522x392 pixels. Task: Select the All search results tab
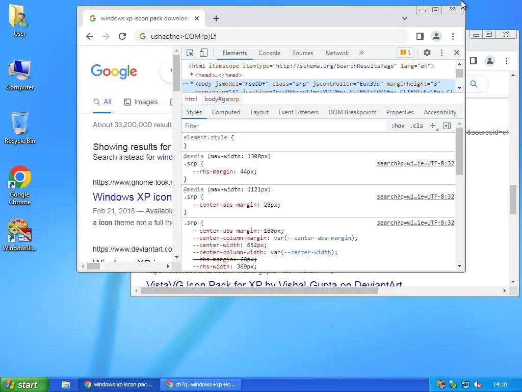pyautogui.click(x=102, y=102)
